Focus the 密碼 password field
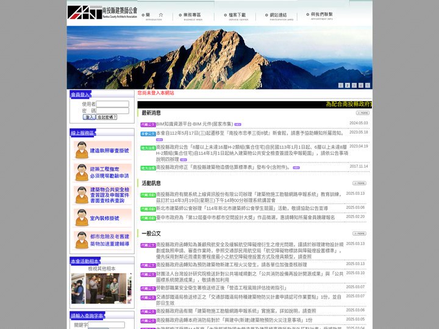The image size is (439, 329). (x=113, y=111)
